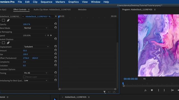Reset the Opacity parameter
This screenshot has width=179, height=100.
click(55, 24)
